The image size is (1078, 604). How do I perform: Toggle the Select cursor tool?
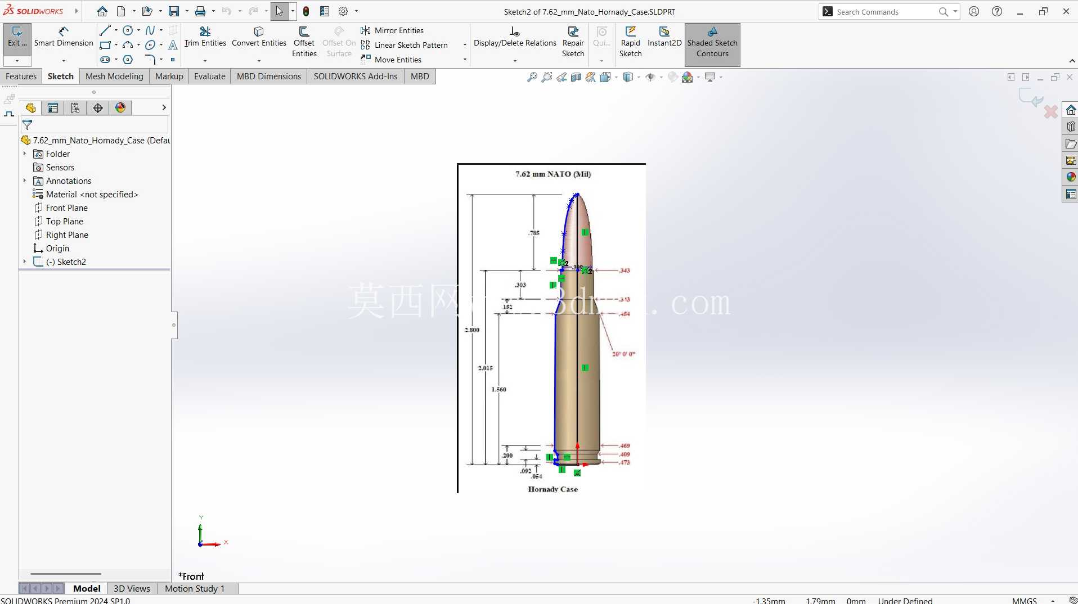point(279,11)
